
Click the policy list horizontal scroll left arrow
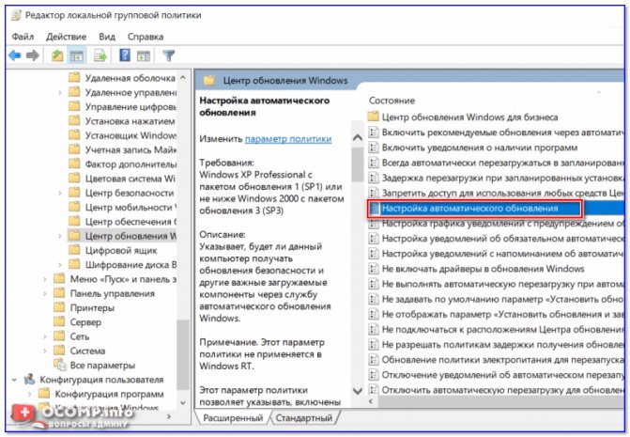tap(371, 401)
